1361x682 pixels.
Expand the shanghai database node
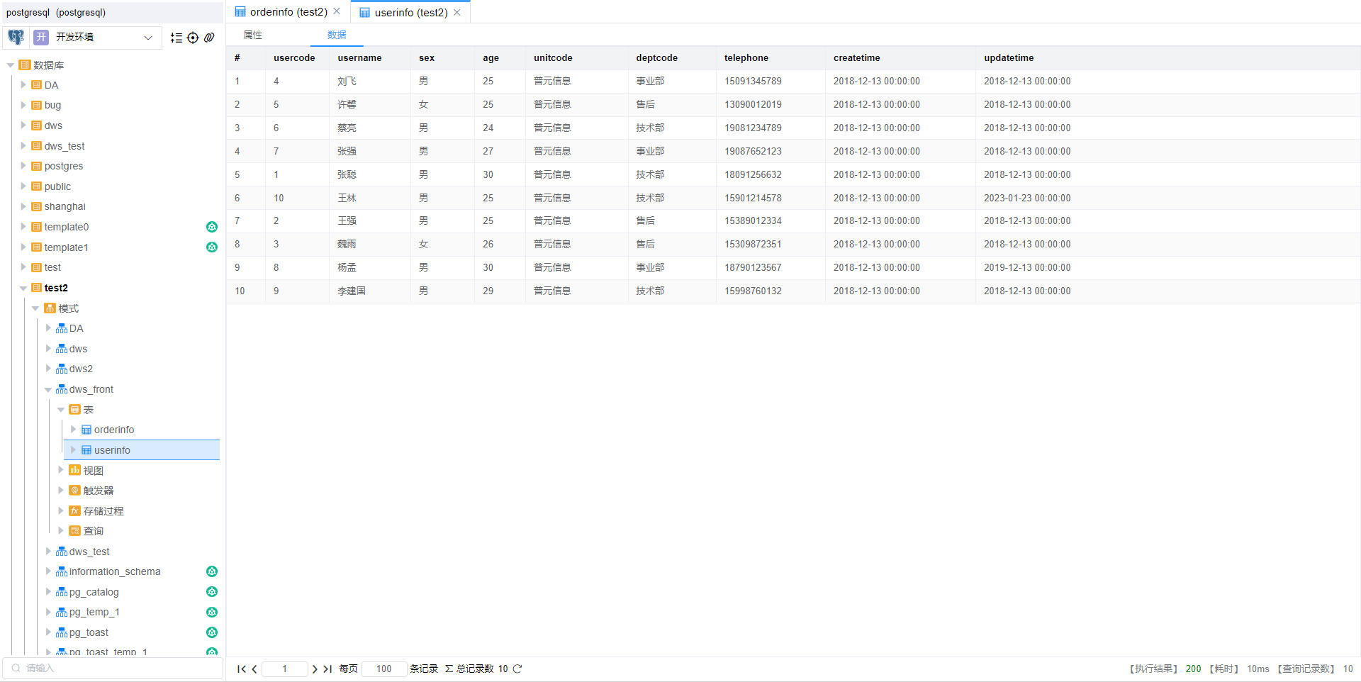click(23, 206)
